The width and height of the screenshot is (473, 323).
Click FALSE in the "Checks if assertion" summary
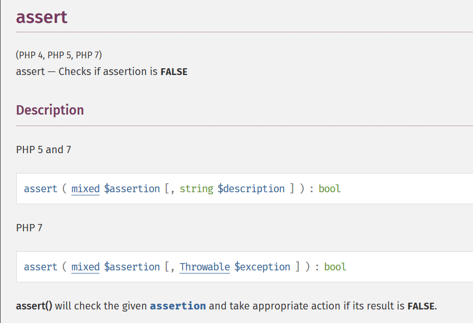174,72
